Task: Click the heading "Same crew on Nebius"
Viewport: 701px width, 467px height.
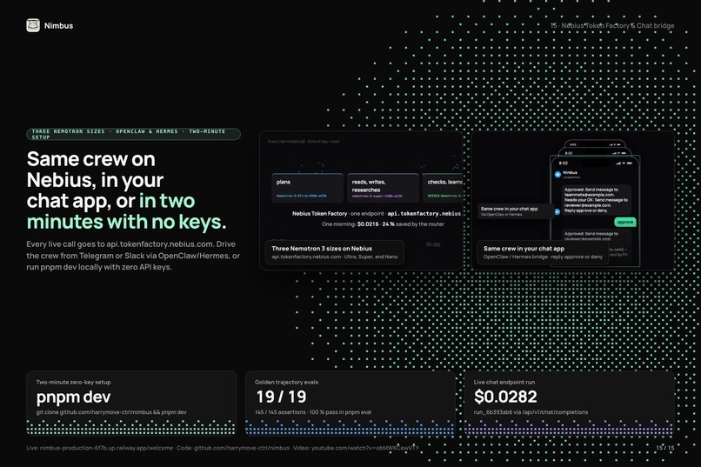Action: pos(95,170)
